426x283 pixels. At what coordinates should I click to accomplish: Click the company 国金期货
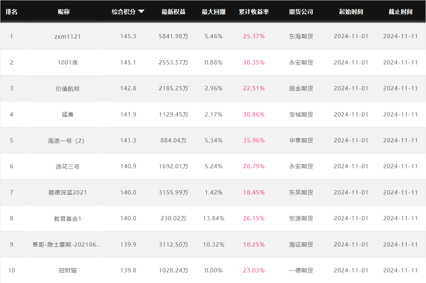click(301, 88)
